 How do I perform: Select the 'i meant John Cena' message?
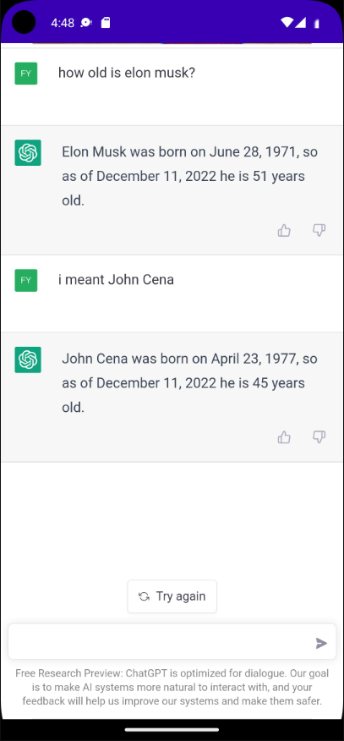116,280
